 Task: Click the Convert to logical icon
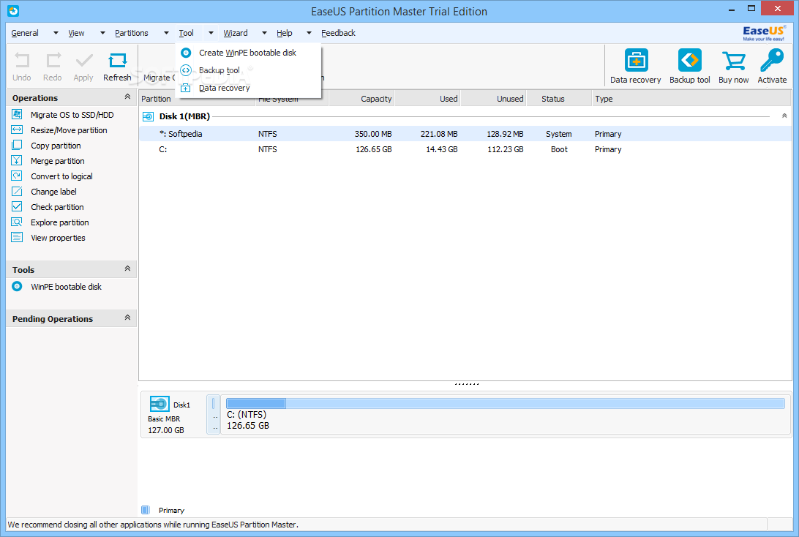pyautogui.click(x=17, y=176)
